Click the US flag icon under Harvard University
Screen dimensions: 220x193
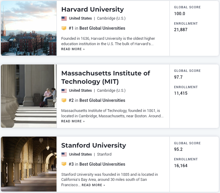(64, 18)
